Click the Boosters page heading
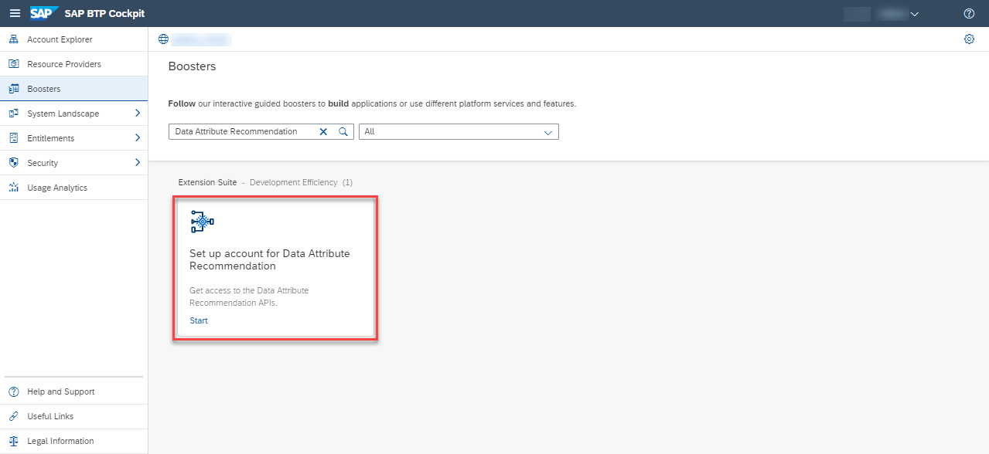The height and width of the screenshot is (454, 989). click(x=192, y=66)
